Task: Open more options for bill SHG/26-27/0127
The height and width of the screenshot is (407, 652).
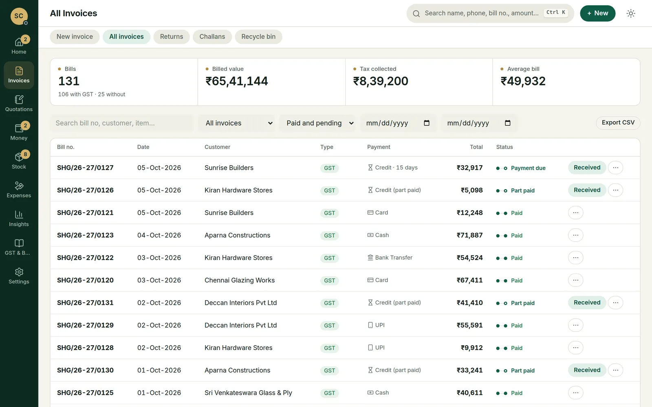Action: (x=615, y=168)
